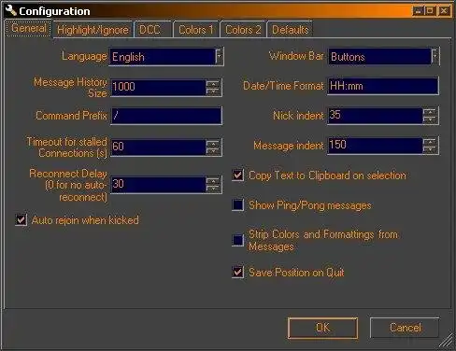Decrease Reconnect Delay with down arrow
This screenshot has height=351, width=456.
(214, 189)
